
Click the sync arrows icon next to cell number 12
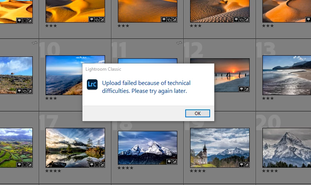179,43
